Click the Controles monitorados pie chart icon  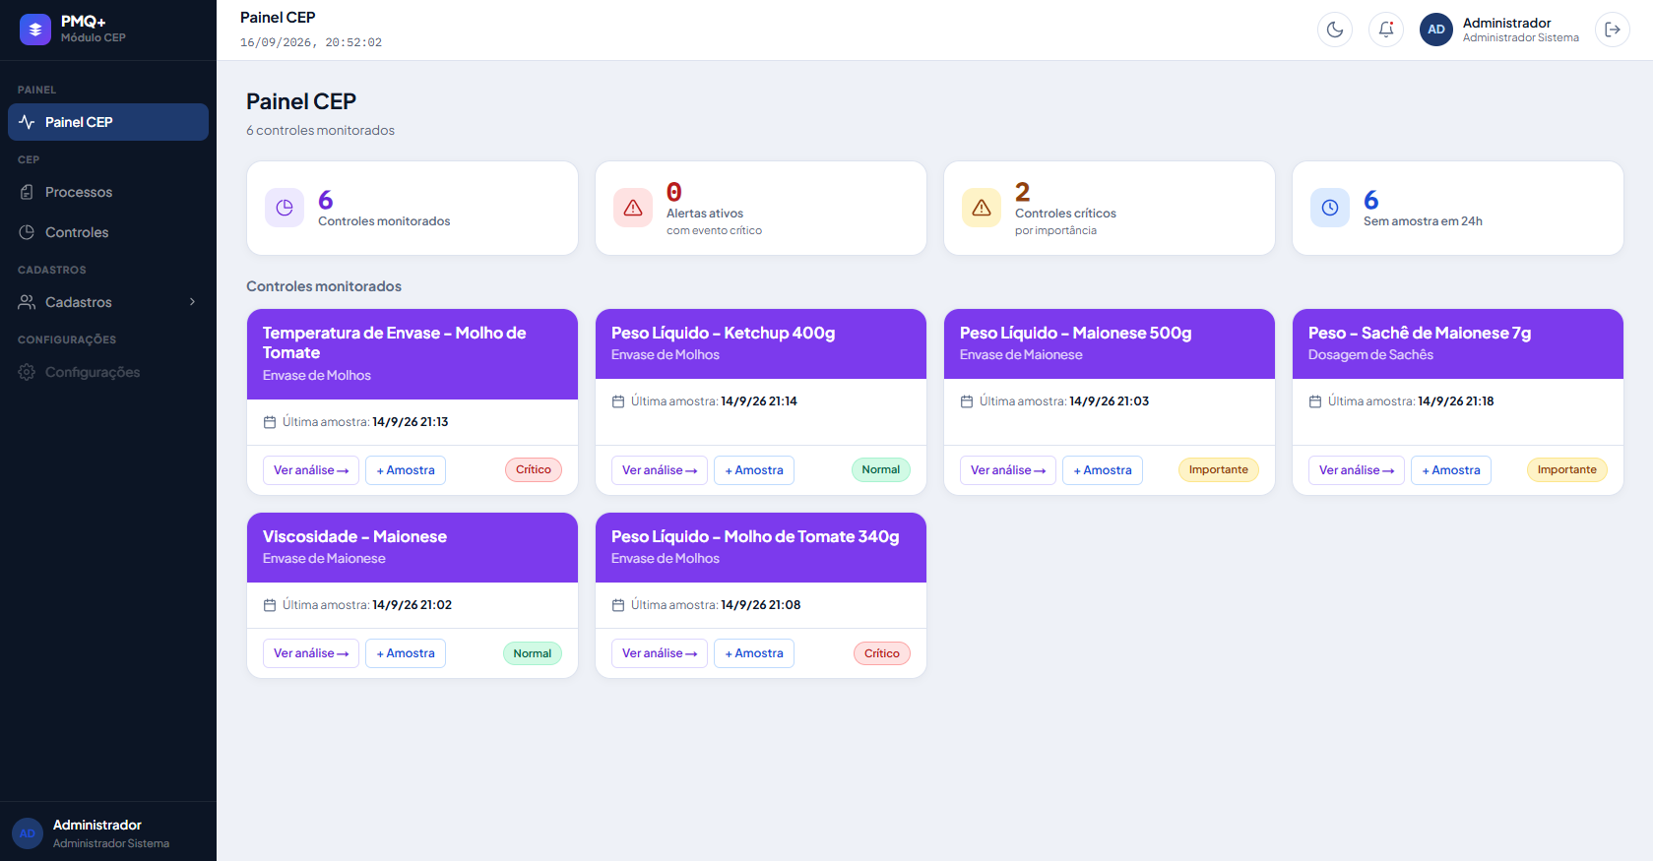point(285,208)
